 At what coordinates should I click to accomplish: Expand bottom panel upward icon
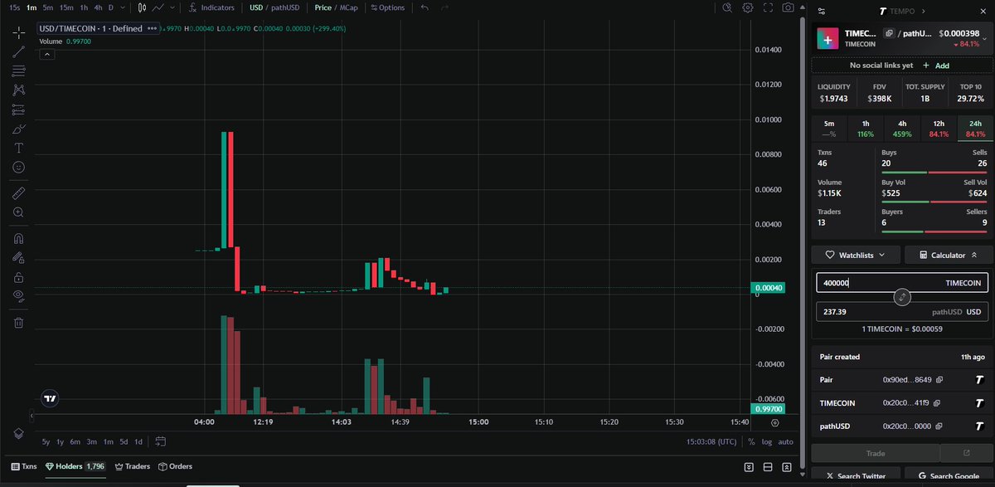[x=788, y=467]
